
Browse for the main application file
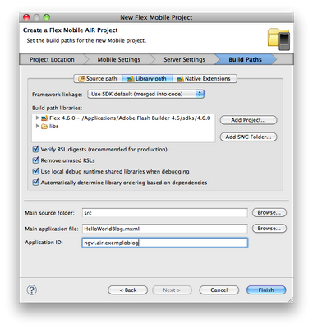tap(269, 229)
